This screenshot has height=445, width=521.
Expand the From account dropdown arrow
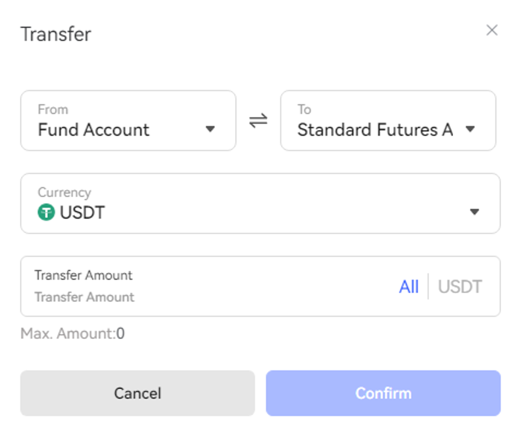pos(210,130)
